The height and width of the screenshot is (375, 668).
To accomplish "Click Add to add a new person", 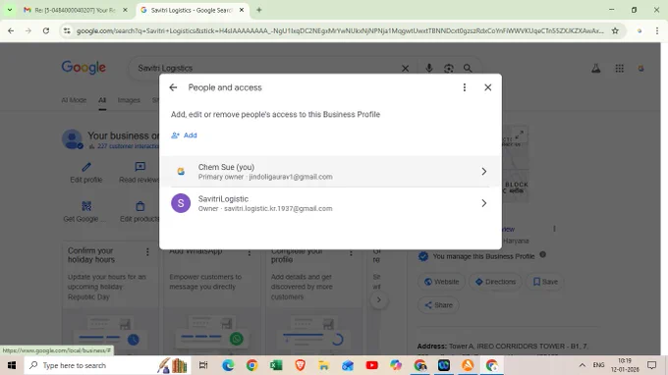I will (184, 135).
